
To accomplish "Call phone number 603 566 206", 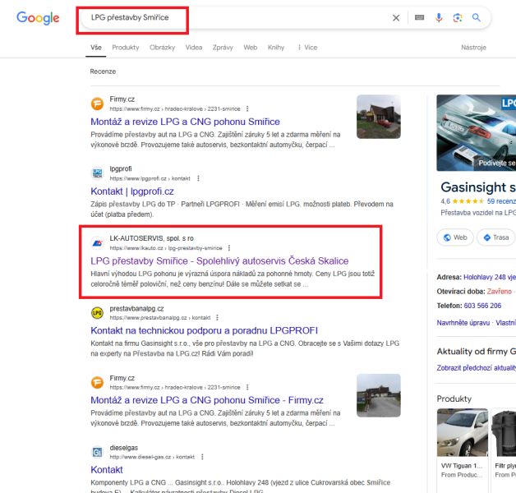I will (482, 306).
